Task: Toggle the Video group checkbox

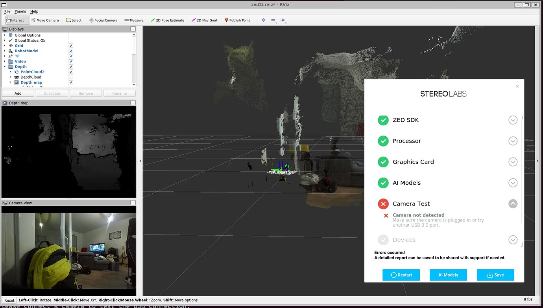Action: tap(71, 61)
